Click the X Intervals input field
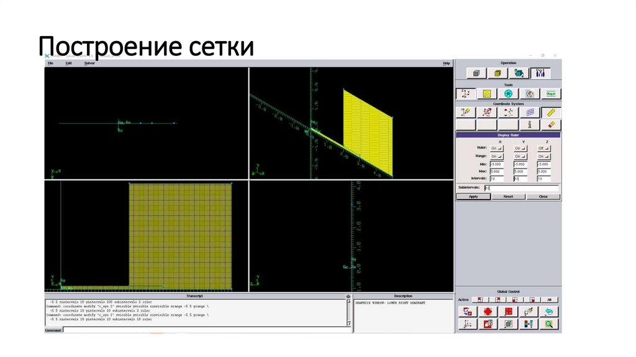The height and width of the screenshot is (357, 636). (496, 178)
